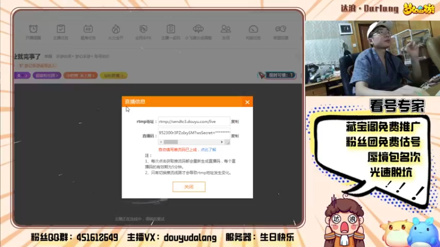Copy the rtmp地址 using its 复制 link
Screen dimensions: 440x247
tap(235, 121)
